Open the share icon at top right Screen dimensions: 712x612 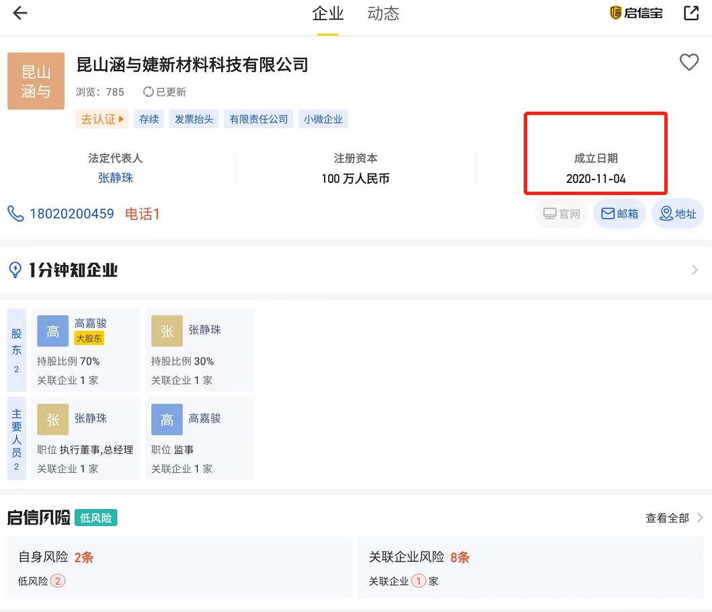tap(691, 13)
